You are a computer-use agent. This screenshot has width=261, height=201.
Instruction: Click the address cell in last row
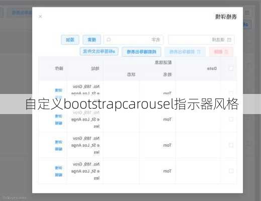[x=85, y=171]
